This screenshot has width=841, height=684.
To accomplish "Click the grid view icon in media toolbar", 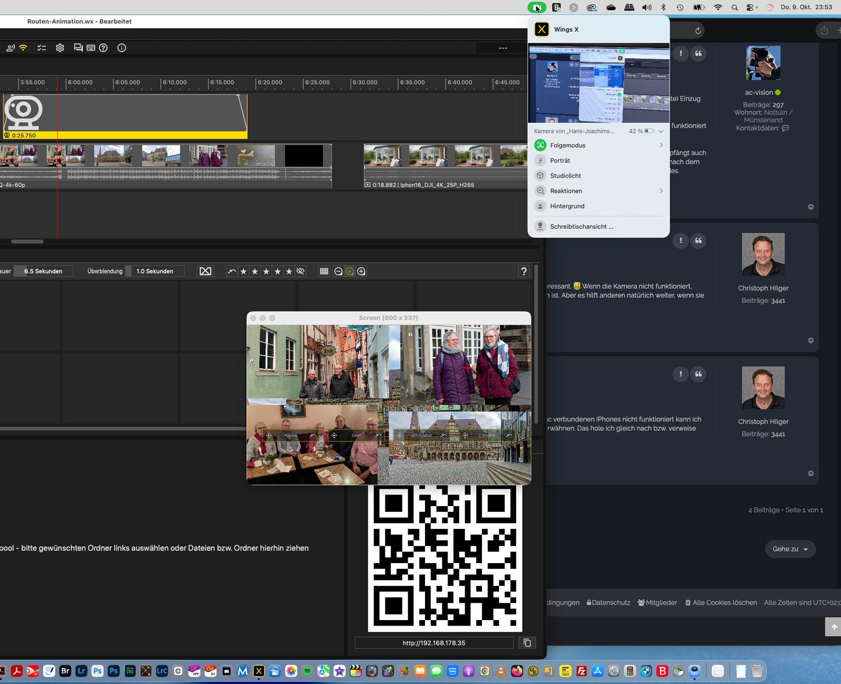I will click(x=324, y=271).
